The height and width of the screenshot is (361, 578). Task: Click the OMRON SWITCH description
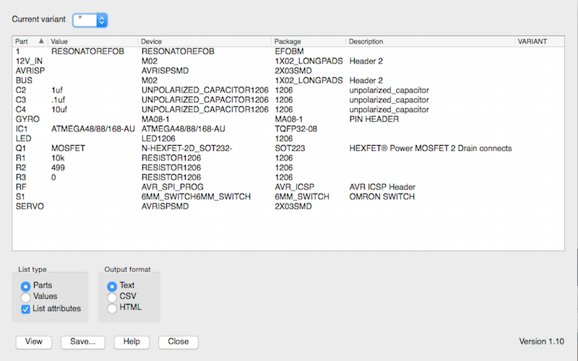tap(382, 196)
